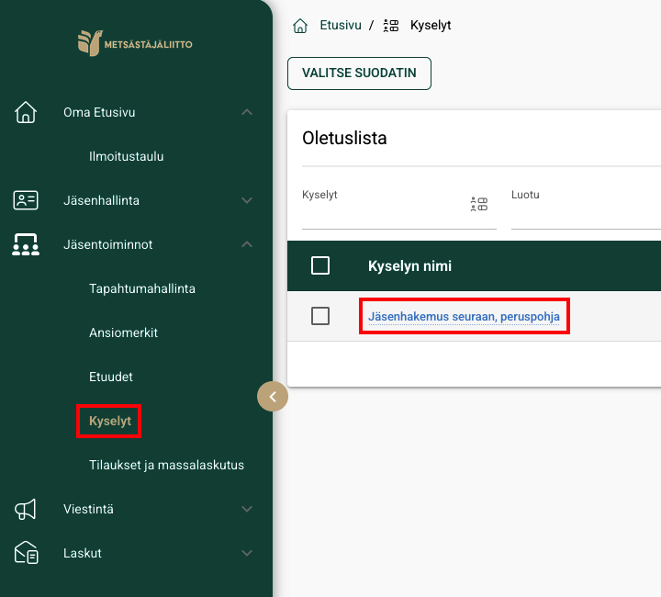Select Kyselyt in the sidebar

pyautogui.click(x=110, y=421)
